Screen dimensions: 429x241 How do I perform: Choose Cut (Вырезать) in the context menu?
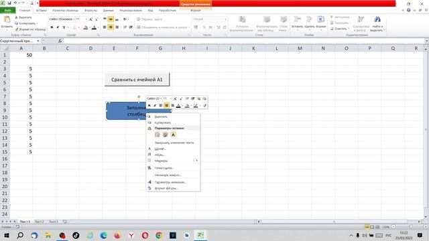click(x=173, y=116)
